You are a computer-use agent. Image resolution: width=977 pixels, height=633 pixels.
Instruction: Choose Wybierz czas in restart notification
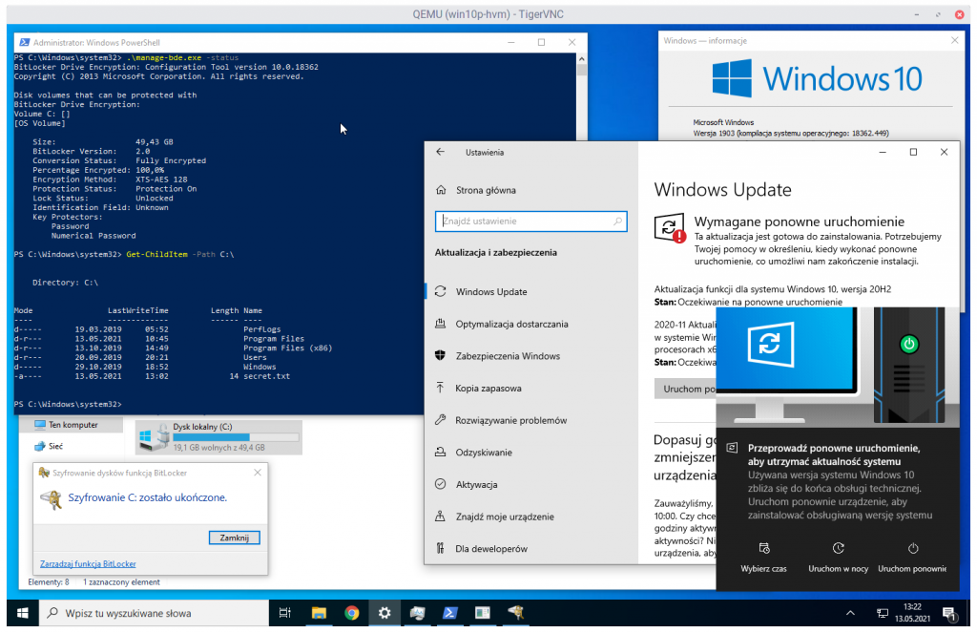point(764,558)
